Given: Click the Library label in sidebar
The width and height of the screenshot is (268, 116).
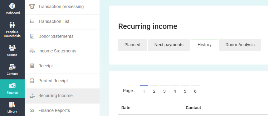Looking at the screenshot, I should [12, 112].
